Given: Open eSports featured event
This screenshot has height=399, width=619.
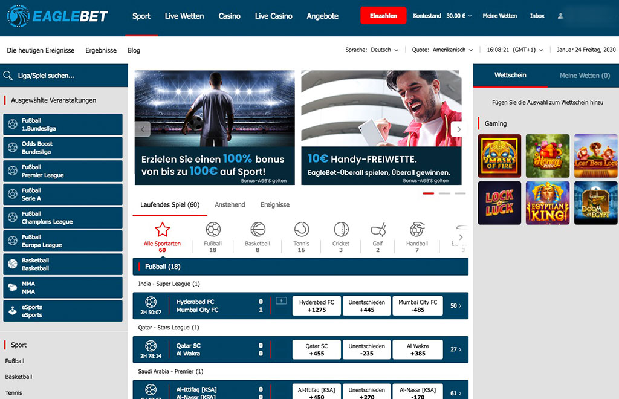Looking at the screenshot, I should point(63,311).
